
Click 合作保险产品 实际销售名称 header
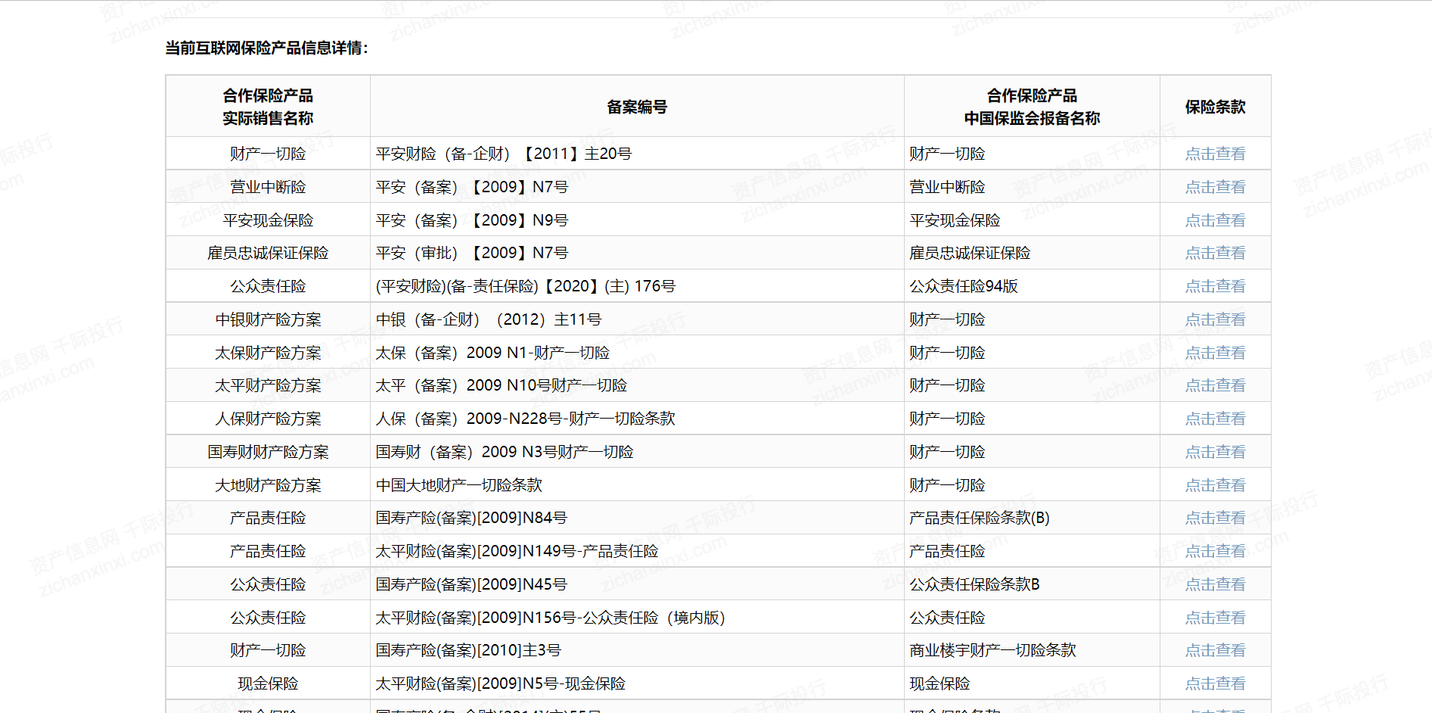click(x=268, y=107)
